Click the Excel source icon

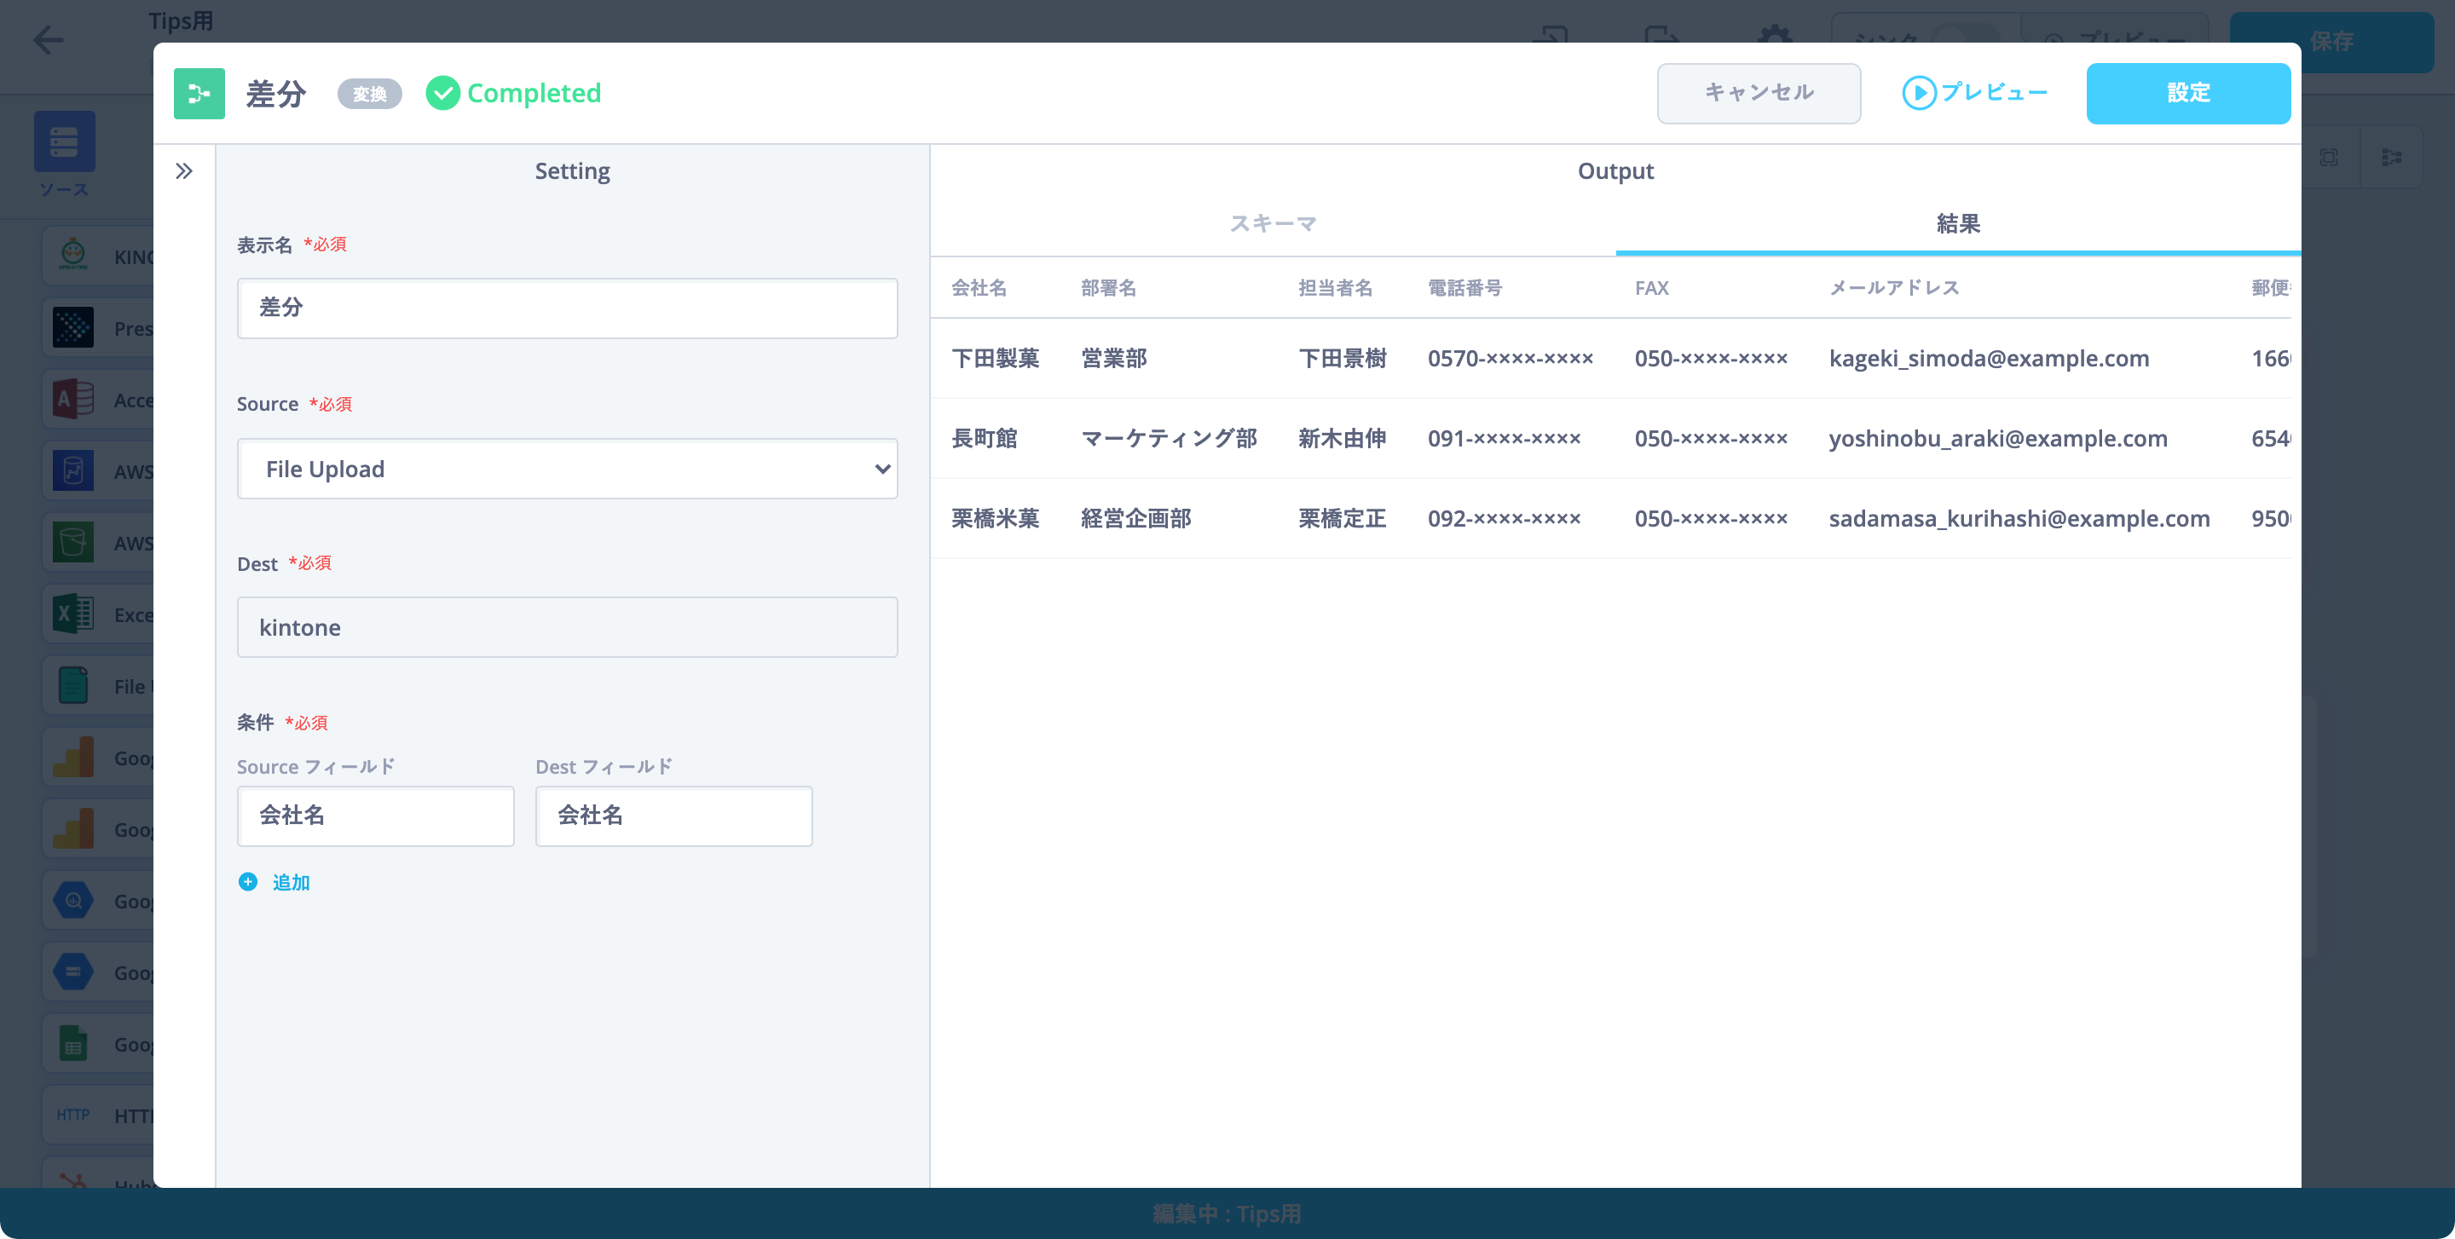coord(73,614)
